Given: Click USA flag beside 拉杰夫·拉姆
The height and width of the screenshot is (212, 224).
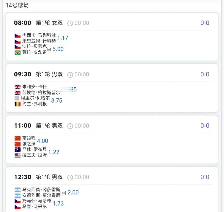Looking at the screenshot, I should 18,155.
